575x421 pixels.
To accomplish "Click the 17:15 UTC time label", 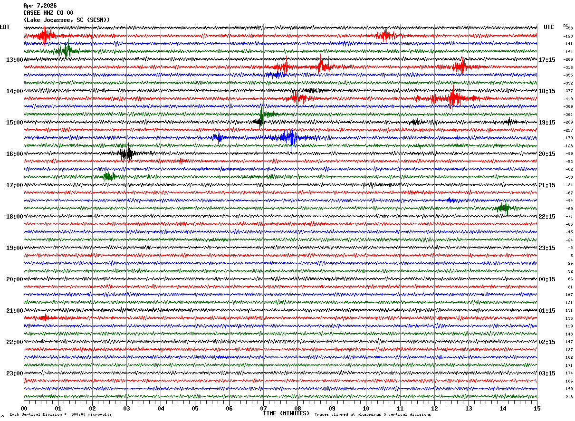I will coord(547,60).
